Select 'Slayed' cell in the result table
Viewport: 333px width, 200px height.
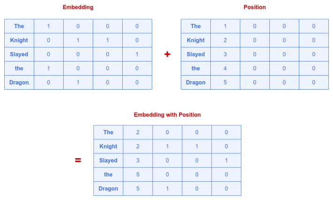[108, 161]
